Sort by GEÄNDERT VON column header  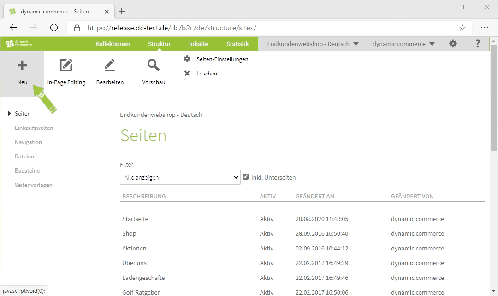click(412, 197)
